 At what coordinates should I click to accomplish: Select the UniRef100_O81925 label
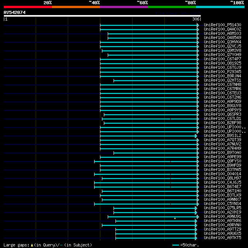coord(222,63)
